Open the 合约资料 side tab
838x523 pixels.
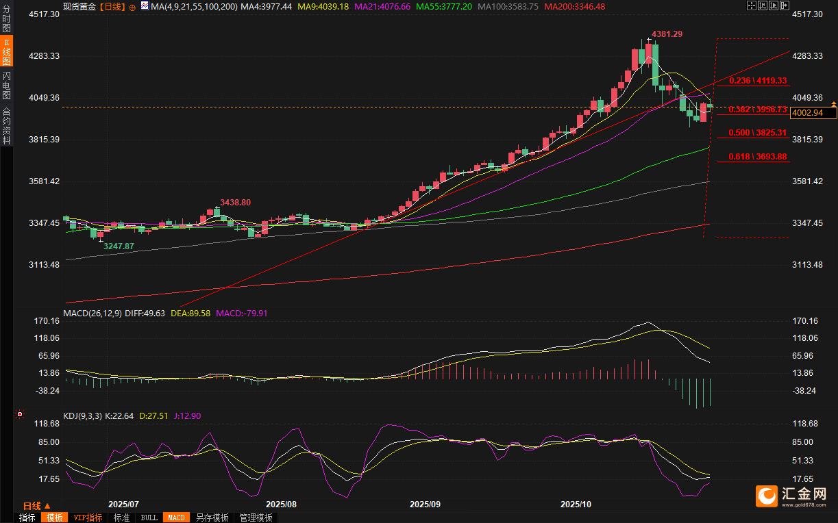[6, 126]
